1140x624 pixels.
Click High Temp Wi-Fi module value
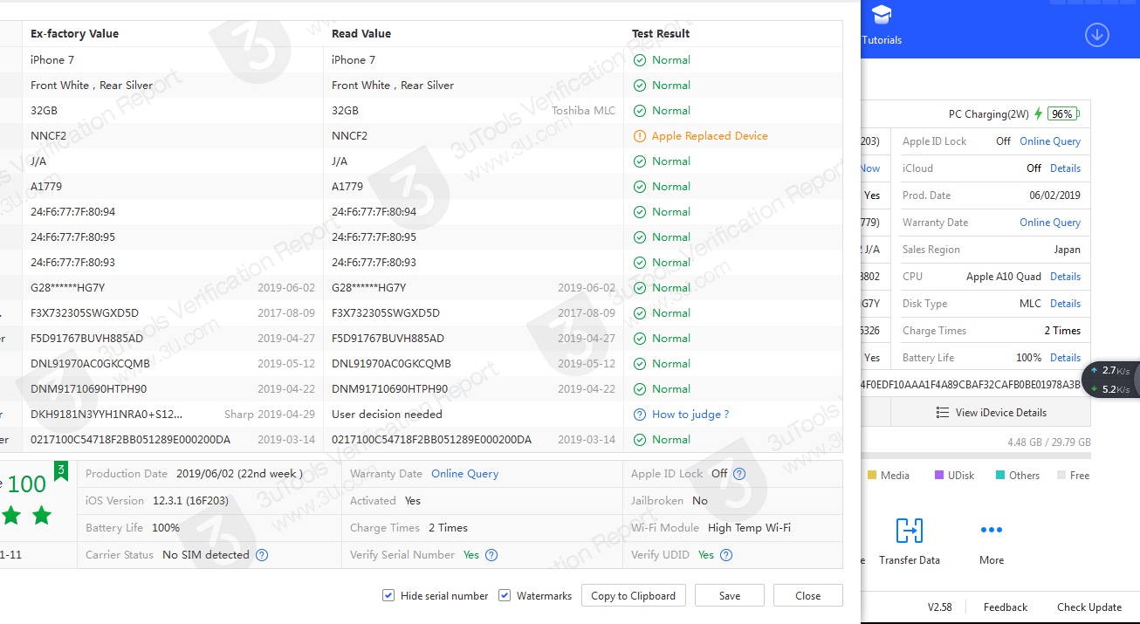tap(749, 528)
